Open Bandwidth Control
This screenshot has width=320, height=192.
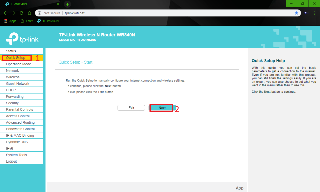(x=21, y=129)
